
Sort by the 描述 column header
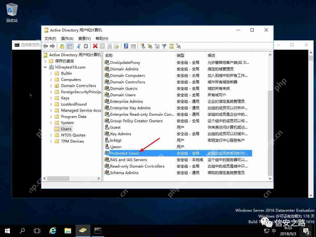pos(229,55)
